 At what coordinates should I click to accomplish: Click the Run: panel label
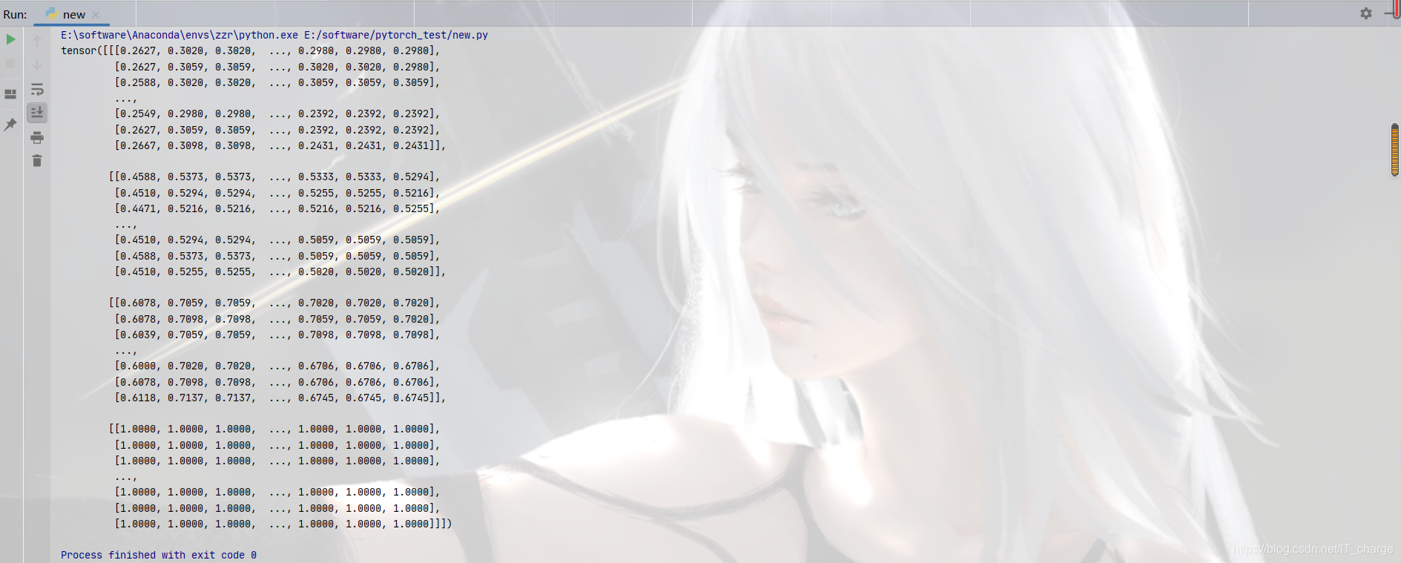coord(15,14)
